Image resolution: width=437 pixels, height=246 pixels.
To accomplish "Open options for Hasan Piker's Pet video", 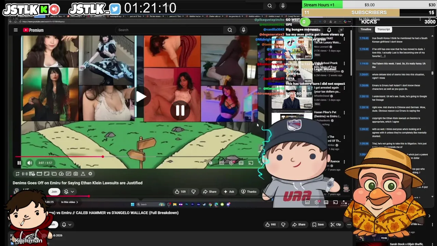I will [x=344, y=113].
